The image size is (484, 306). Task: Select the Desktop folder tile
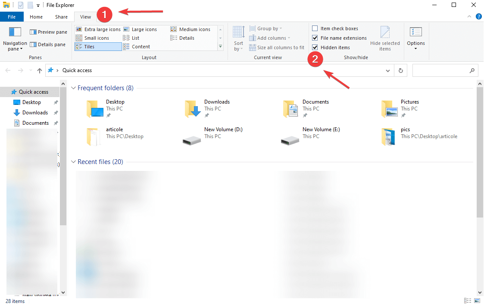pos(106,108)
